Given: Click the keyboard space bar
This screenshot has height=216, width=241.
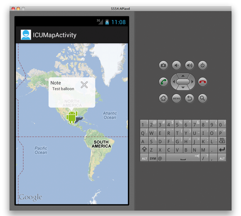Looking at the screenshot, I should pos(183,158).
